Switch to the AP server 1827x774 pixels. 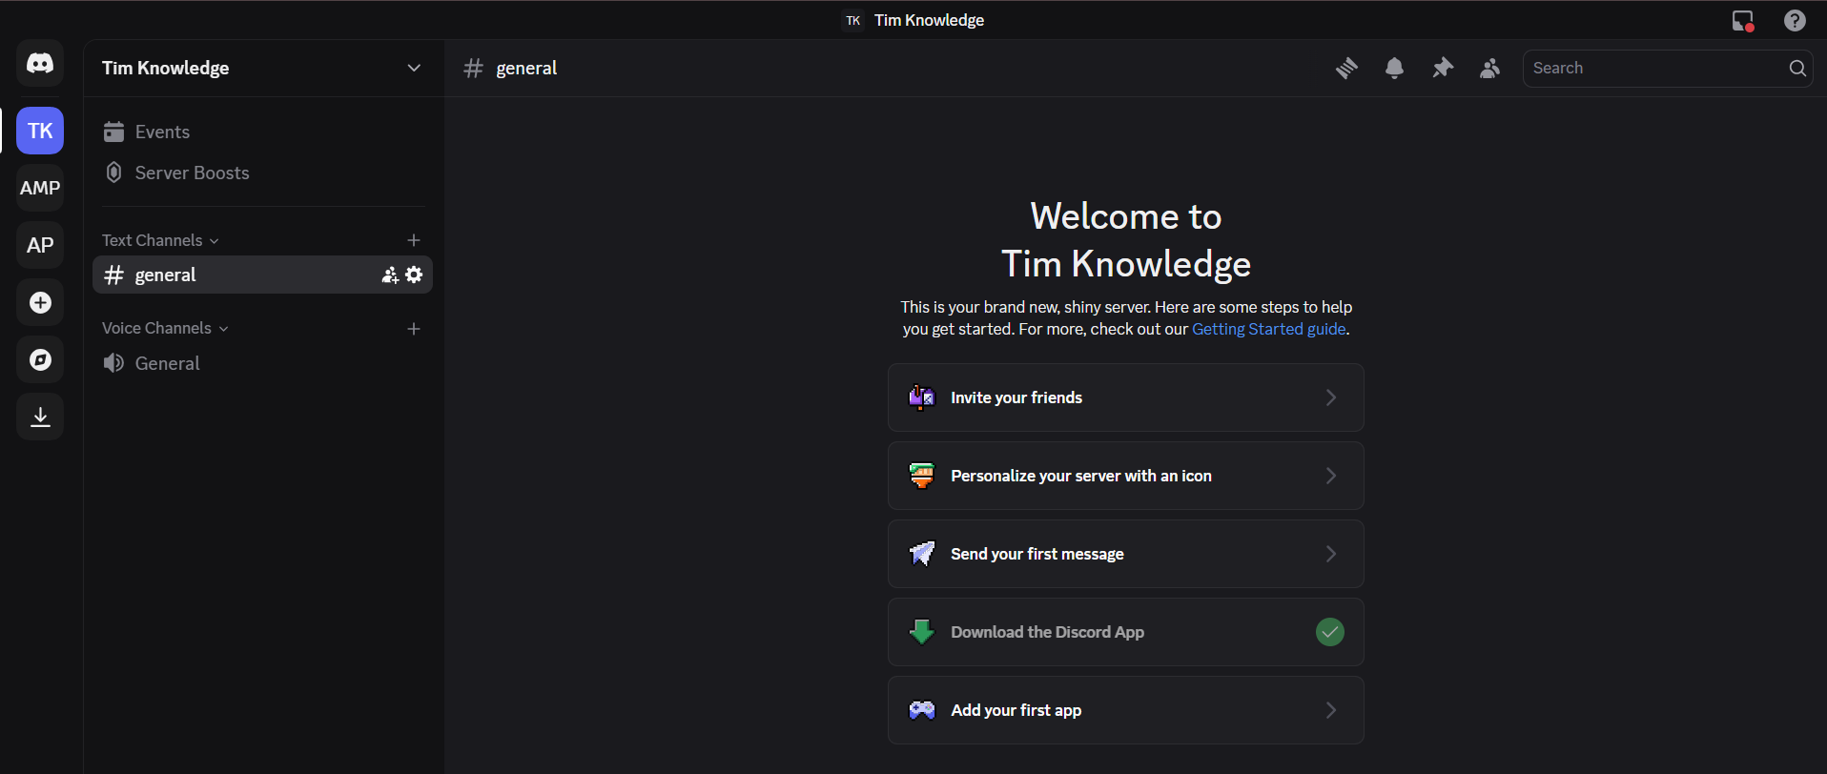(x=40, y=245)
